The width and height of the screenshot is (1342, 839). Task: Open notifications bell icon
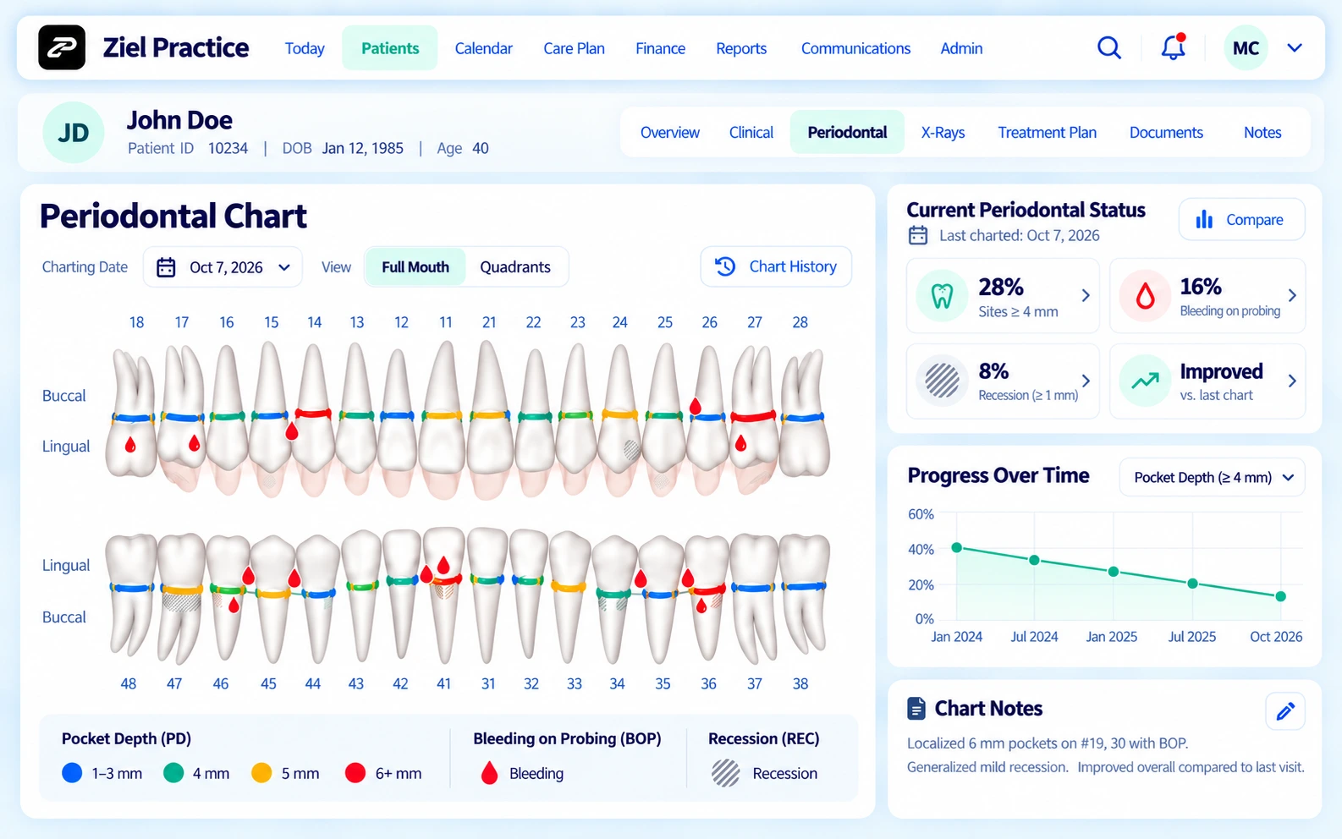point(1173,47)
